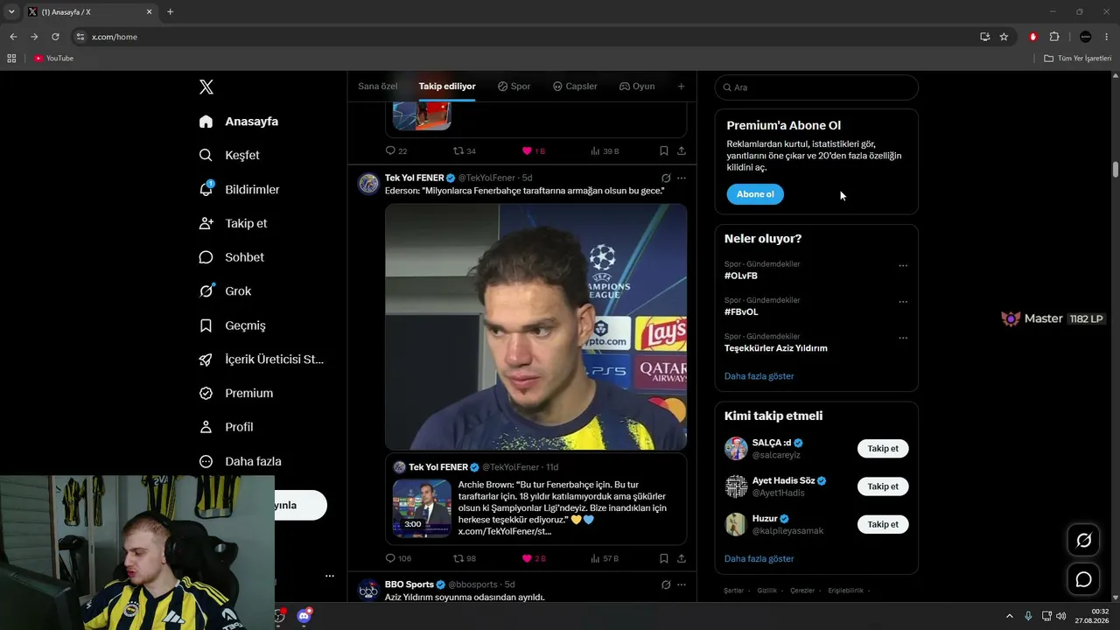1120x630 pixels.
Task: Click Abone ol Premium button
Action: click(x=755, y=194)
